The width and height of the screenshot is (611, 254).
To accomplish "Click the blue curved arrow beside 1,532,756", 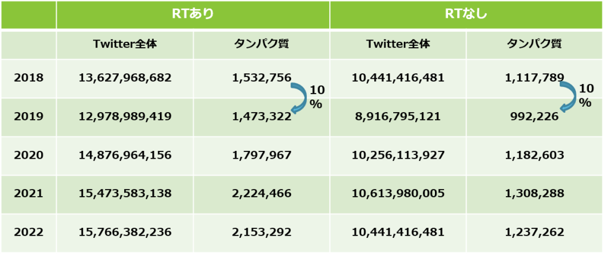I will pos(298,98).
